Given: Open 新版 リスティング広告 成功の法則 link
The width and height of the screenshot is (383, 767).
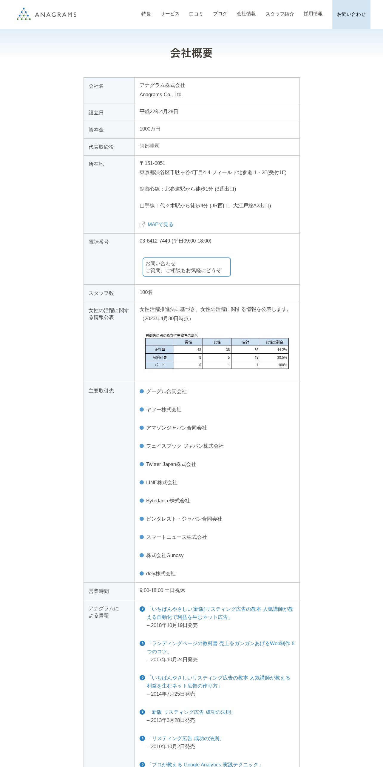Looking at the screenshot, I should click(x=191, y=712).
